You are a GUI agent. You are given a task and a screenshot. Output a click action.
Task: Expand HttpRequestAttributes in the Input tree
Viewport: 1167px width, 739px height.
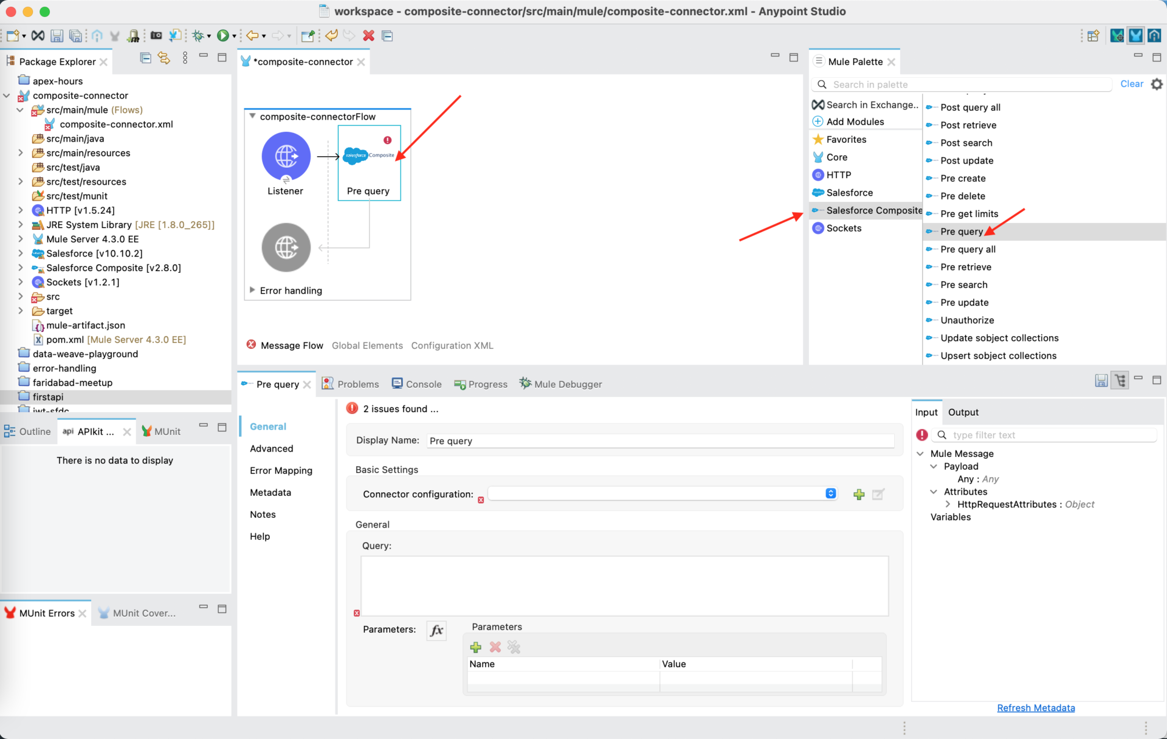tap(948, 504)
